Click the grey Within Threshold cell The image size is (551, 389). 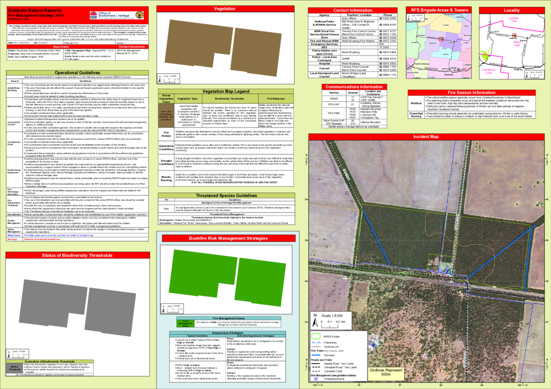[15, 368]
